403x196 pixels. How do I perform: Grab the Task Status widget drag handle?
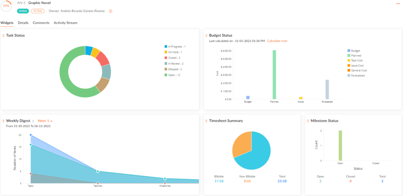pyautogui.click(x=3, y=36)
